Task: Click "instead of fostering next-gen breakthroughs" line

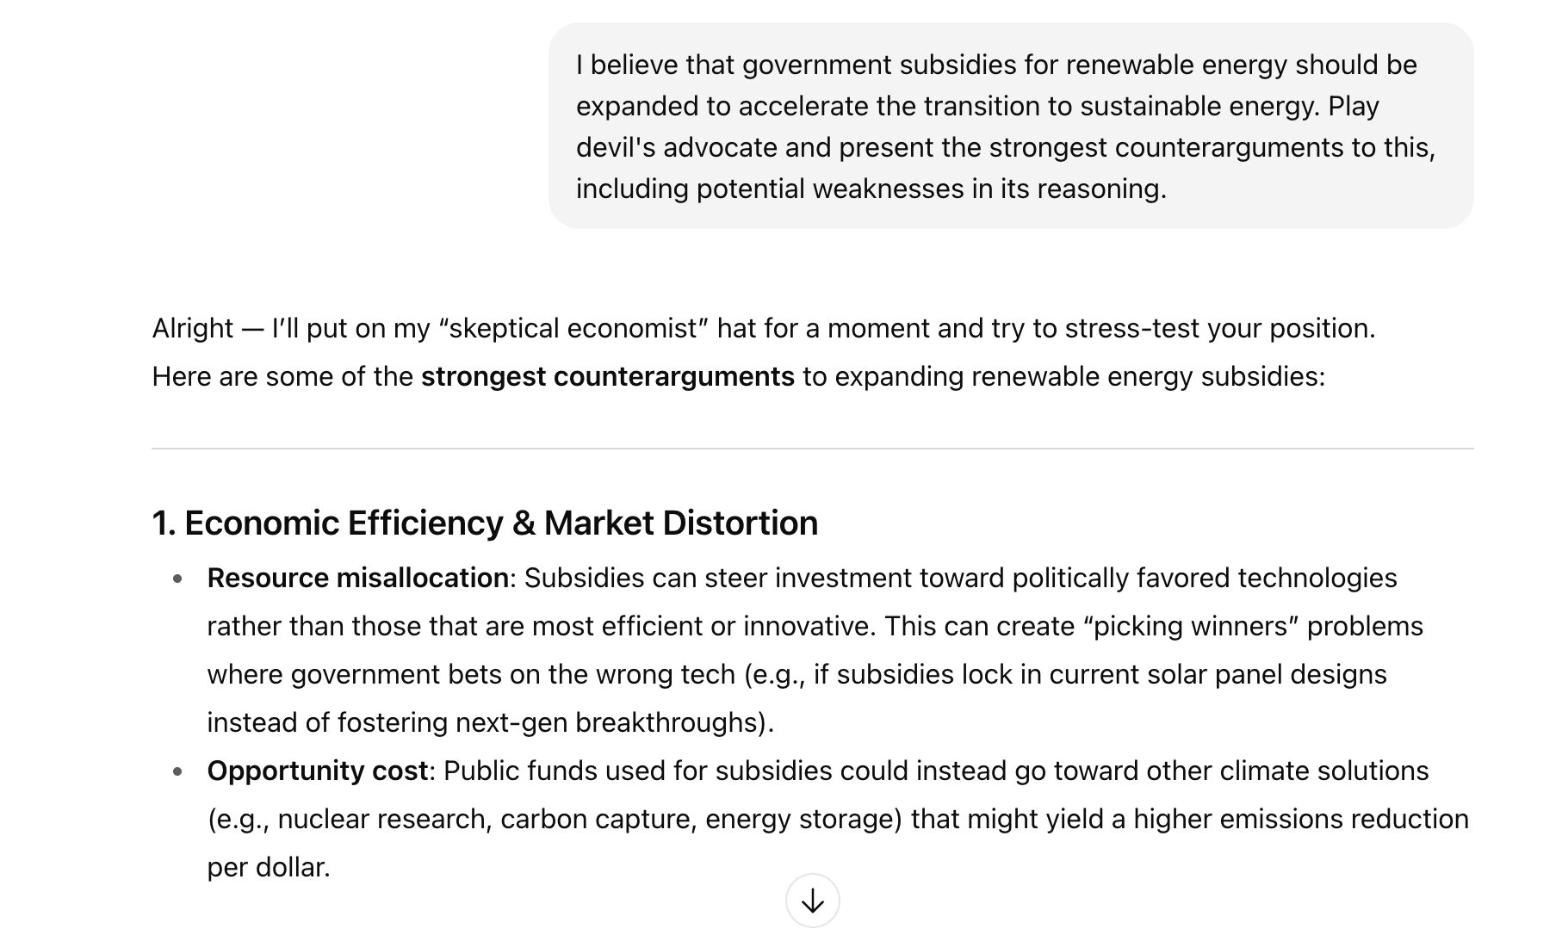Action: (x=490, y=722)
